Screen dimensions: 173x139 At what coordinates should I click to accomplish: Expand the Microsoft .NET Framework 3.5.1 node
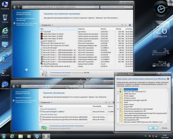click(118, 92)
